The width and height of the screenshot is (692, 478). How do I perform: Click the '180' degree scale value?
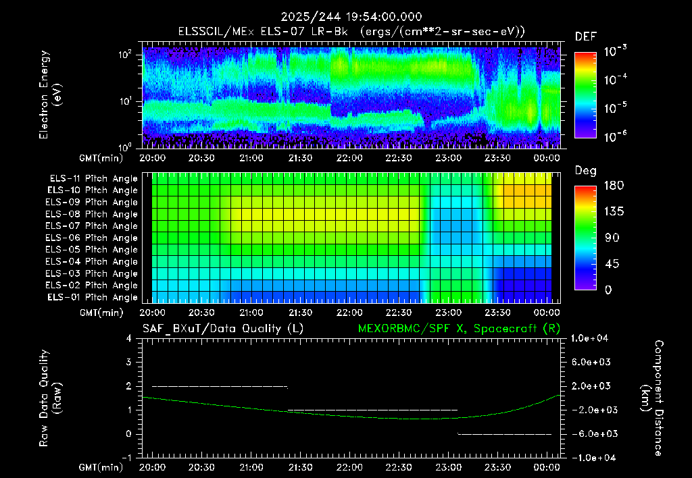pyautogui.click(x=614, y=186)
